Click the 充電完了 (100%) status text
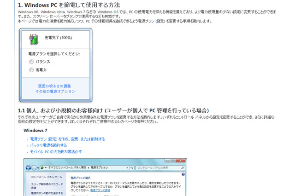The height and width of the screenshot is (196, 295). click(59, 38)
